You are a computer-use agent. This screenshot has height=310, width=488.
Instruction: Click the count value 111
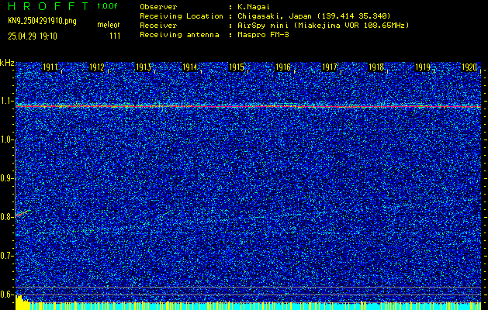coord(115,36)
